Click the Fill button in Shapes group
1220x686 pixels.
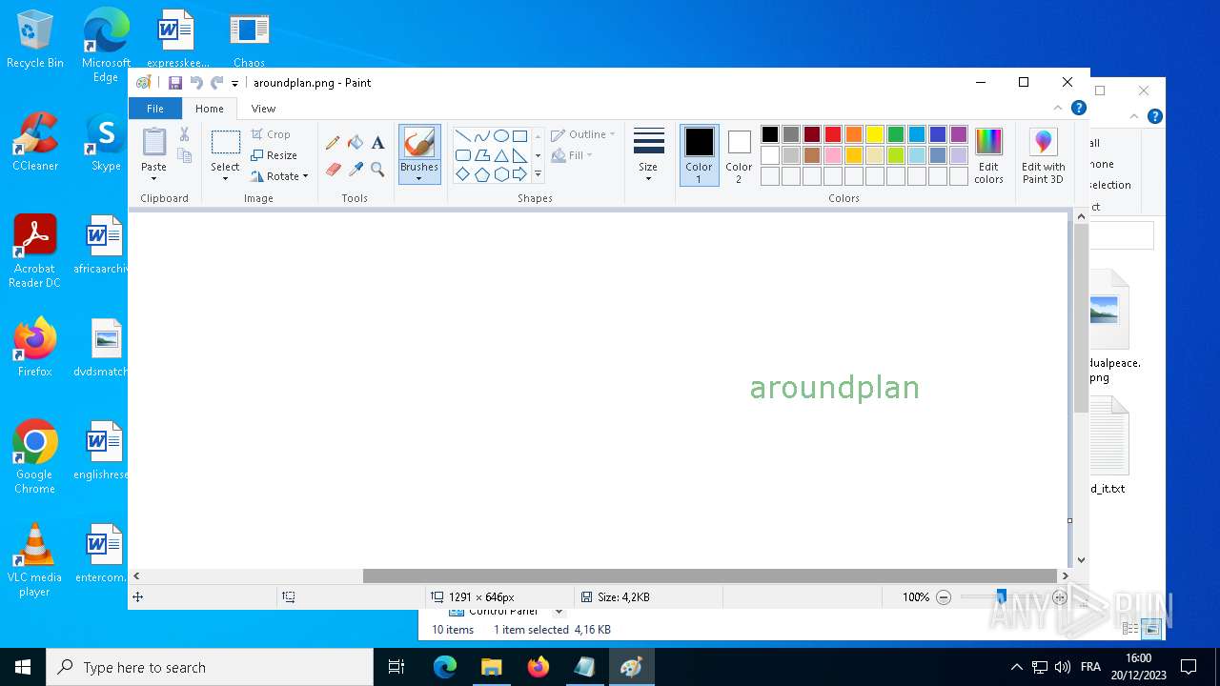572,155
